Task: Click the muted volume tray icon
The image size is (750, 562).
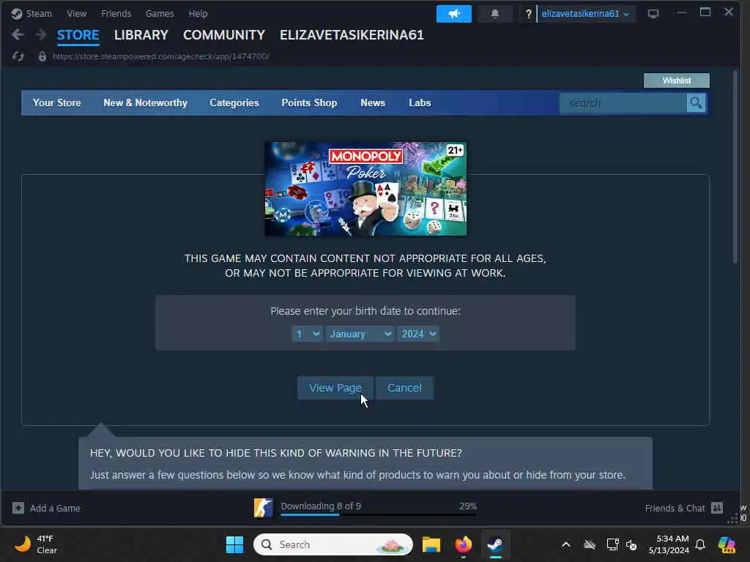Action: (x=631, y=544)
